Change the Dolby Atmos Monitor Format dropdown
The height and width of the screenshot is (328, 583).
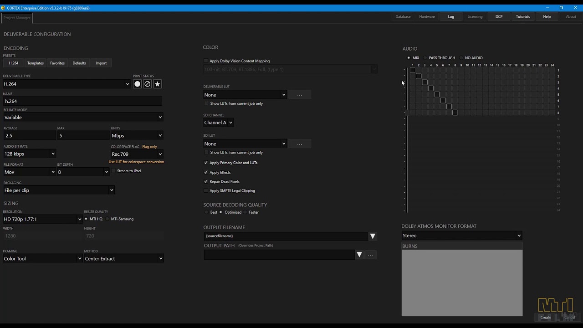[461, 235]
